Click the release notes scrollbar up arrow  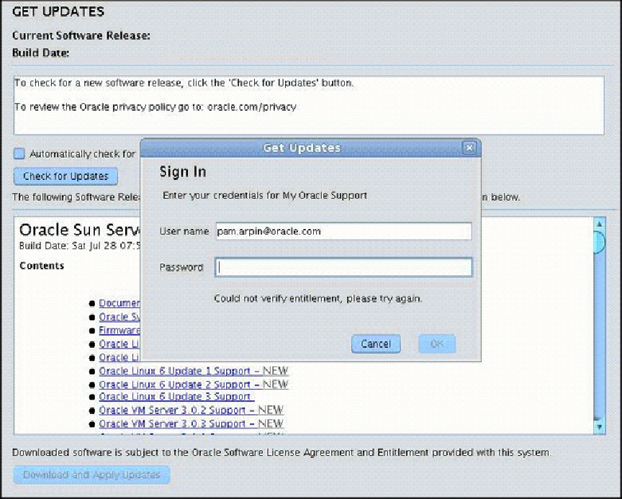coord(600,225)
